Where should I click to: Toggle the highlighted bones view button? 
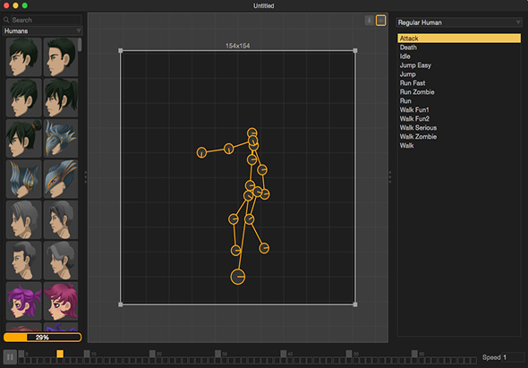coord(380,21)
